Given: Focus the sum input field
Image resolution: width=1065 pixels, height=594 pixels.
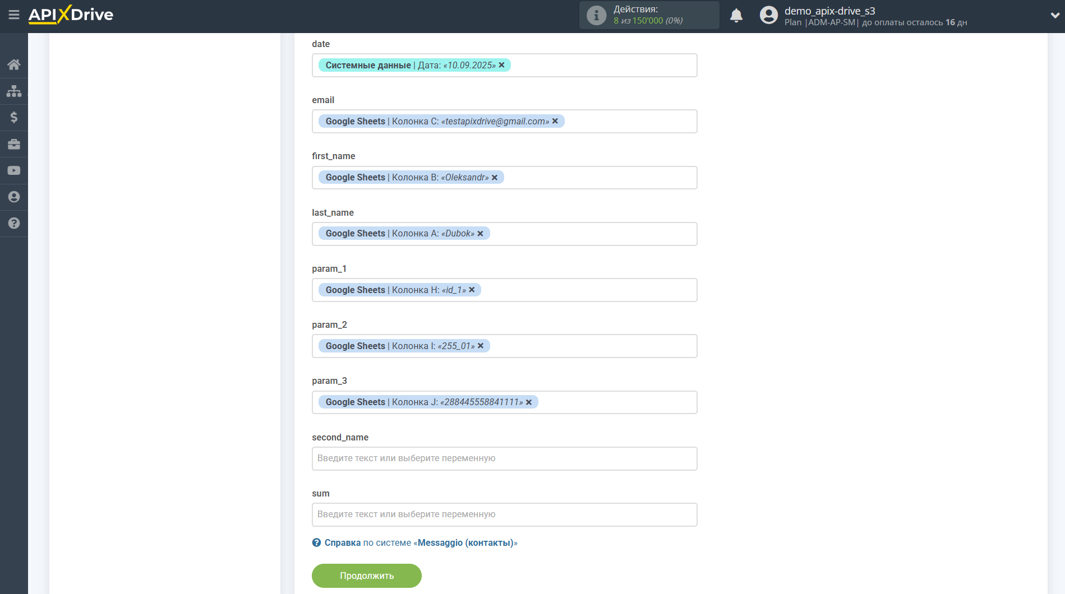Looking at the screenshot, I should click(504, 514).
